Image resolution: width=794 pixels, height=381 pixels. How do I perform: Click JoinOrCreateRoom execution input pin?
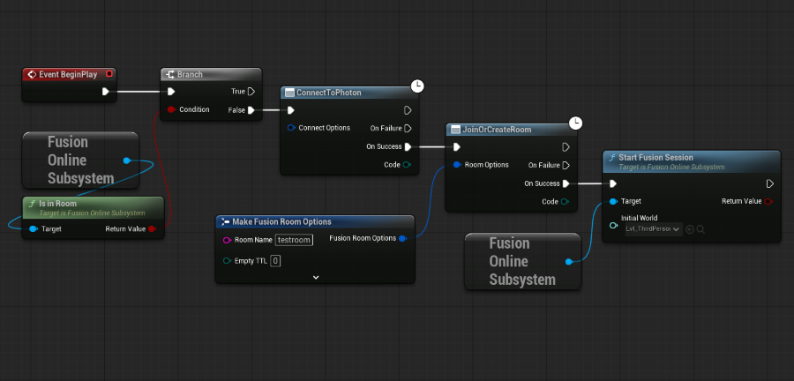point(457,146)
